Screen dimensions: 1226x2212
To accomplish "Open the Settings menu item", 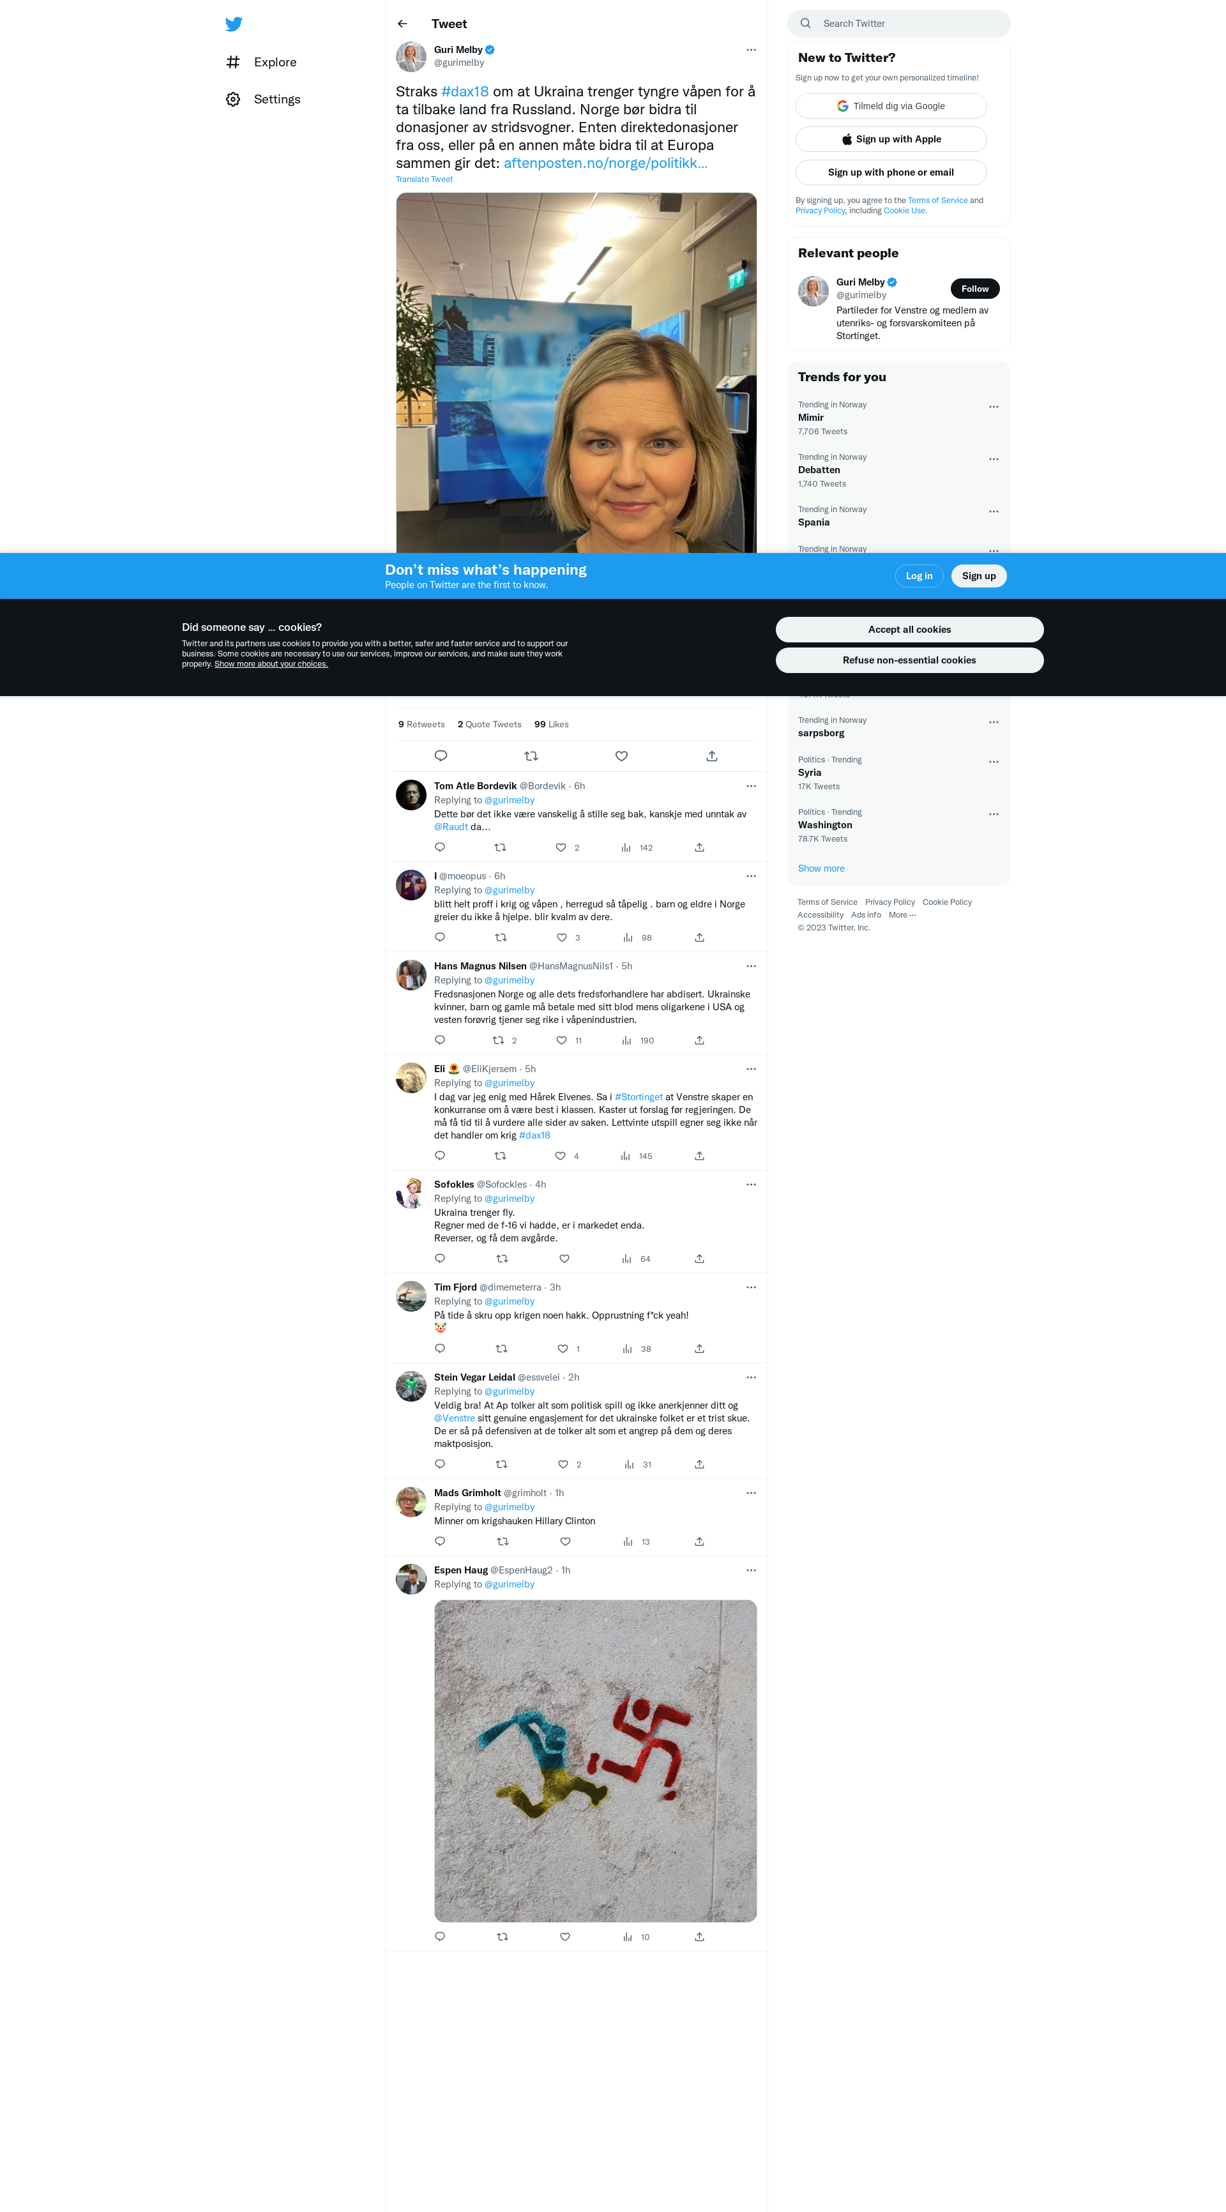I will 262,100.
